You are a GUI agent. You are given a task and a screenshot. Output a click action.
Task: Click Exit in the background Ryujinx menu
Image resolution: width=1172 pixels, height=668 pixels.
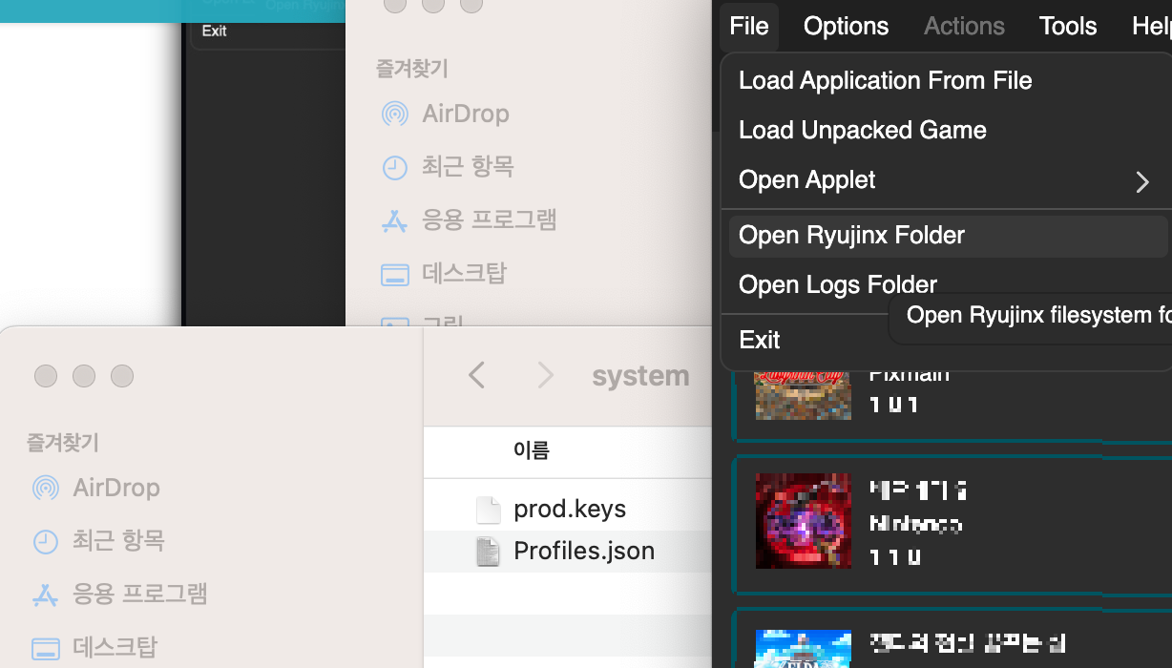click(215, 31)
